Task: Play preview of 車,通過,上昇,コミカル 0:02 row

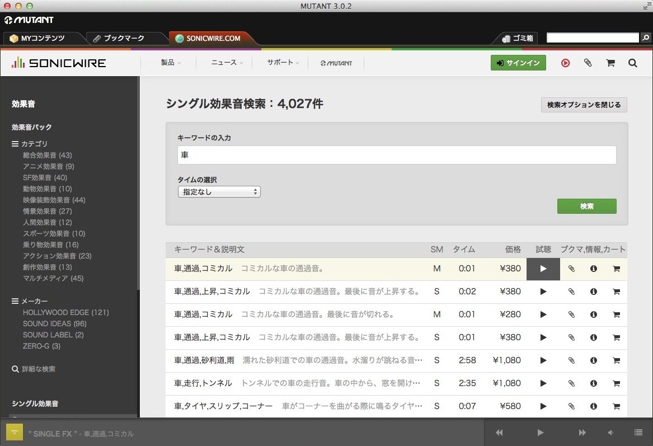Action: 543,292
